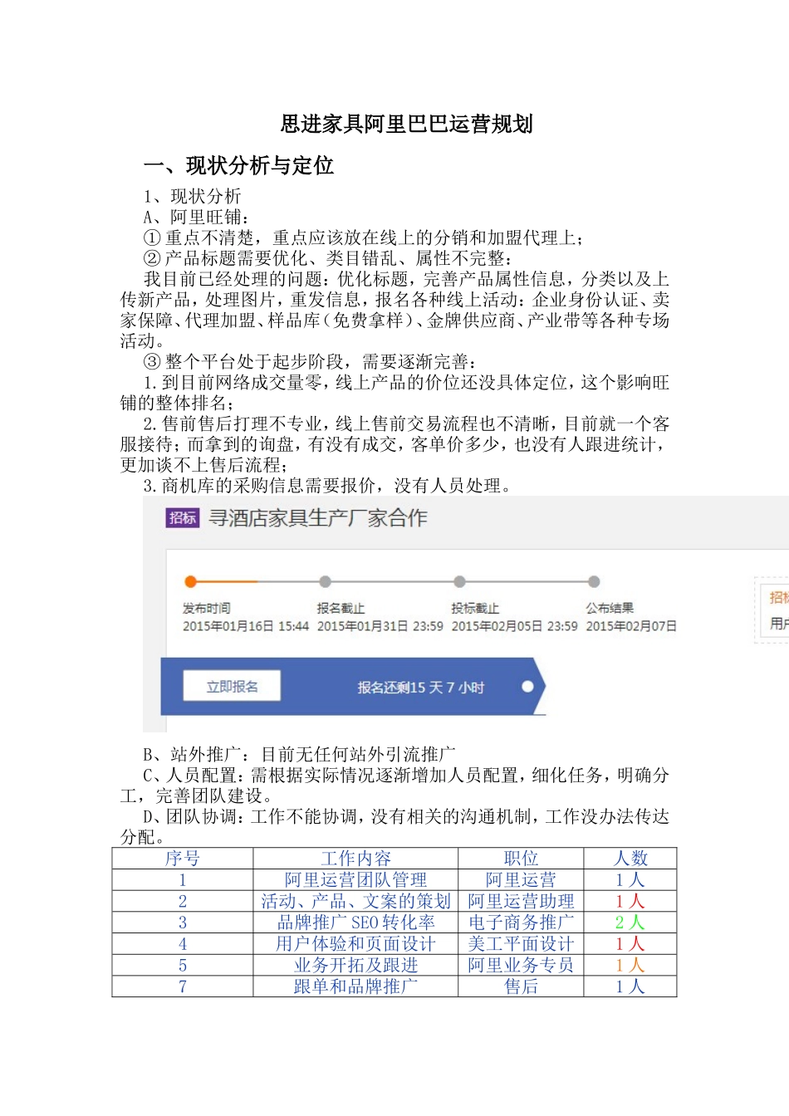The width and height of the screenshot is (789, 1116).
Task: Click the line ③整个平台处于起步阶段
Action: point(311,362)
